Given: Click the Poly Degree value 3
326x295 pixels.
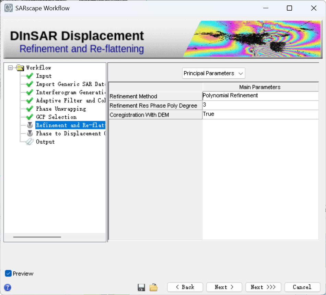Looking at the screenshot, I should pos(260,106).
